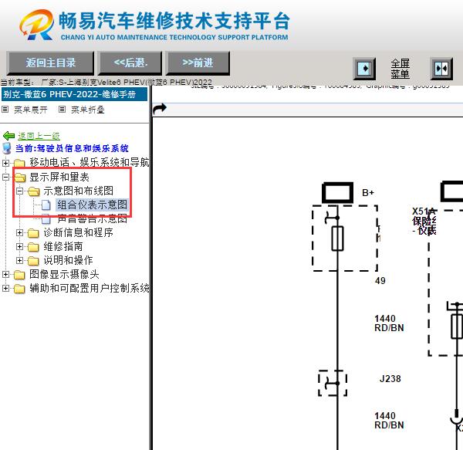Select the 说明和操作 folder
This screenshot has height=450, width=463.
68,260
